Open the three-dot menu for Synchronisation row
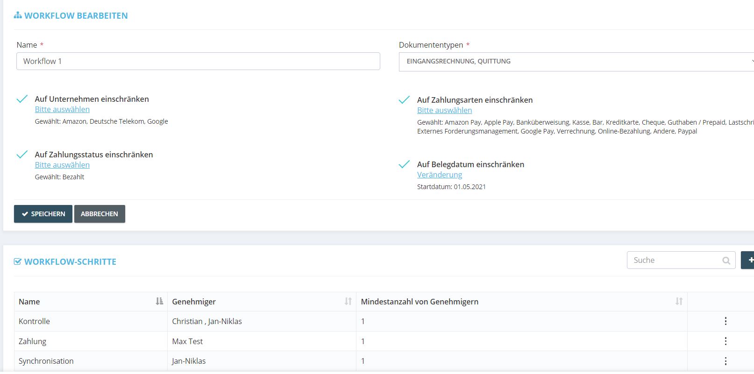This screenshot has width=754, height=374. pyautogui.click(x=725, y=361)
